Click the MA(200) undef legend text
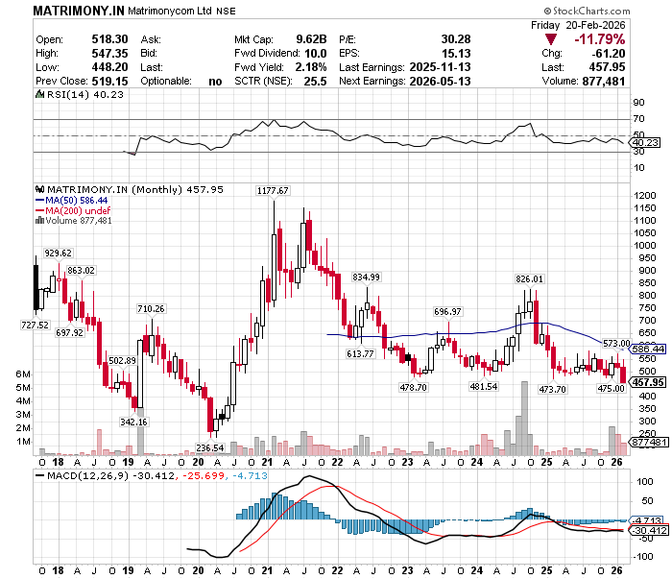672x579 pixels. [78, 211]
